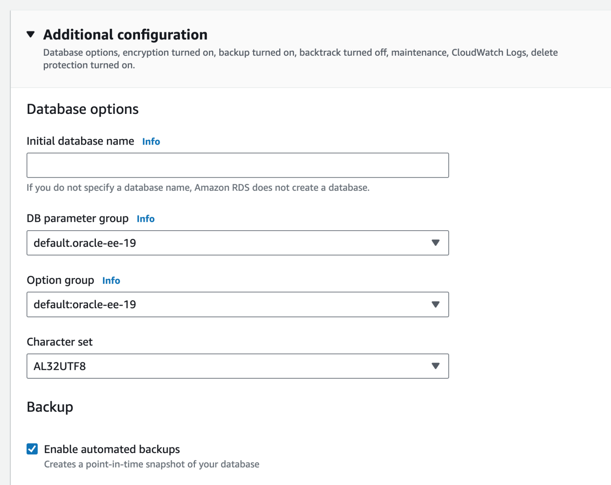Click the Option group dropdown arrow
Image resolution: width=611 pixels, height=485 pixels.
point(436,305)
